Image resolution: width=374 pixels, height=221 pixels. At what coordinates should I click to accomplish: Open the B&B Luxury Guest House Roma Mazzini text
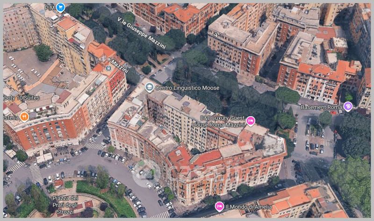pyautogui.click(x=219, y=121)
